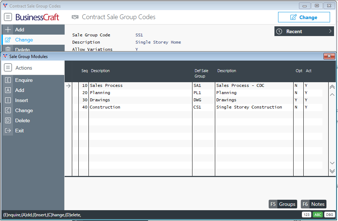Click the F5 Groups button
Viewport: 338px width, 221px height.
tap(283, 204)
